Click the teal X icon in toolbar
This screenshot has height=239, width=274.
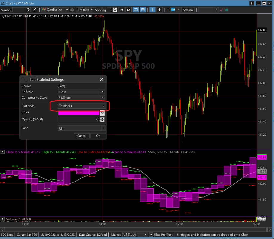(227, 10)
